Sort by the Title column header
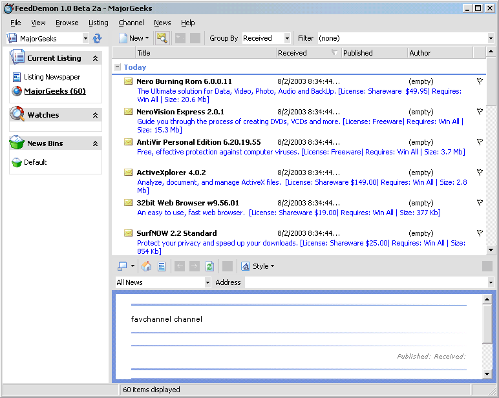The image size is (499, 398). [x=206, y=53]
